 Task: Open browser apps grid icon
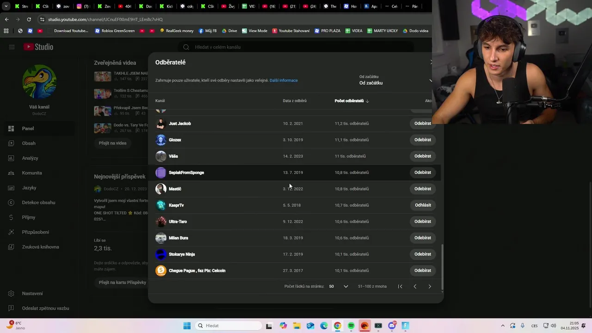6,31
